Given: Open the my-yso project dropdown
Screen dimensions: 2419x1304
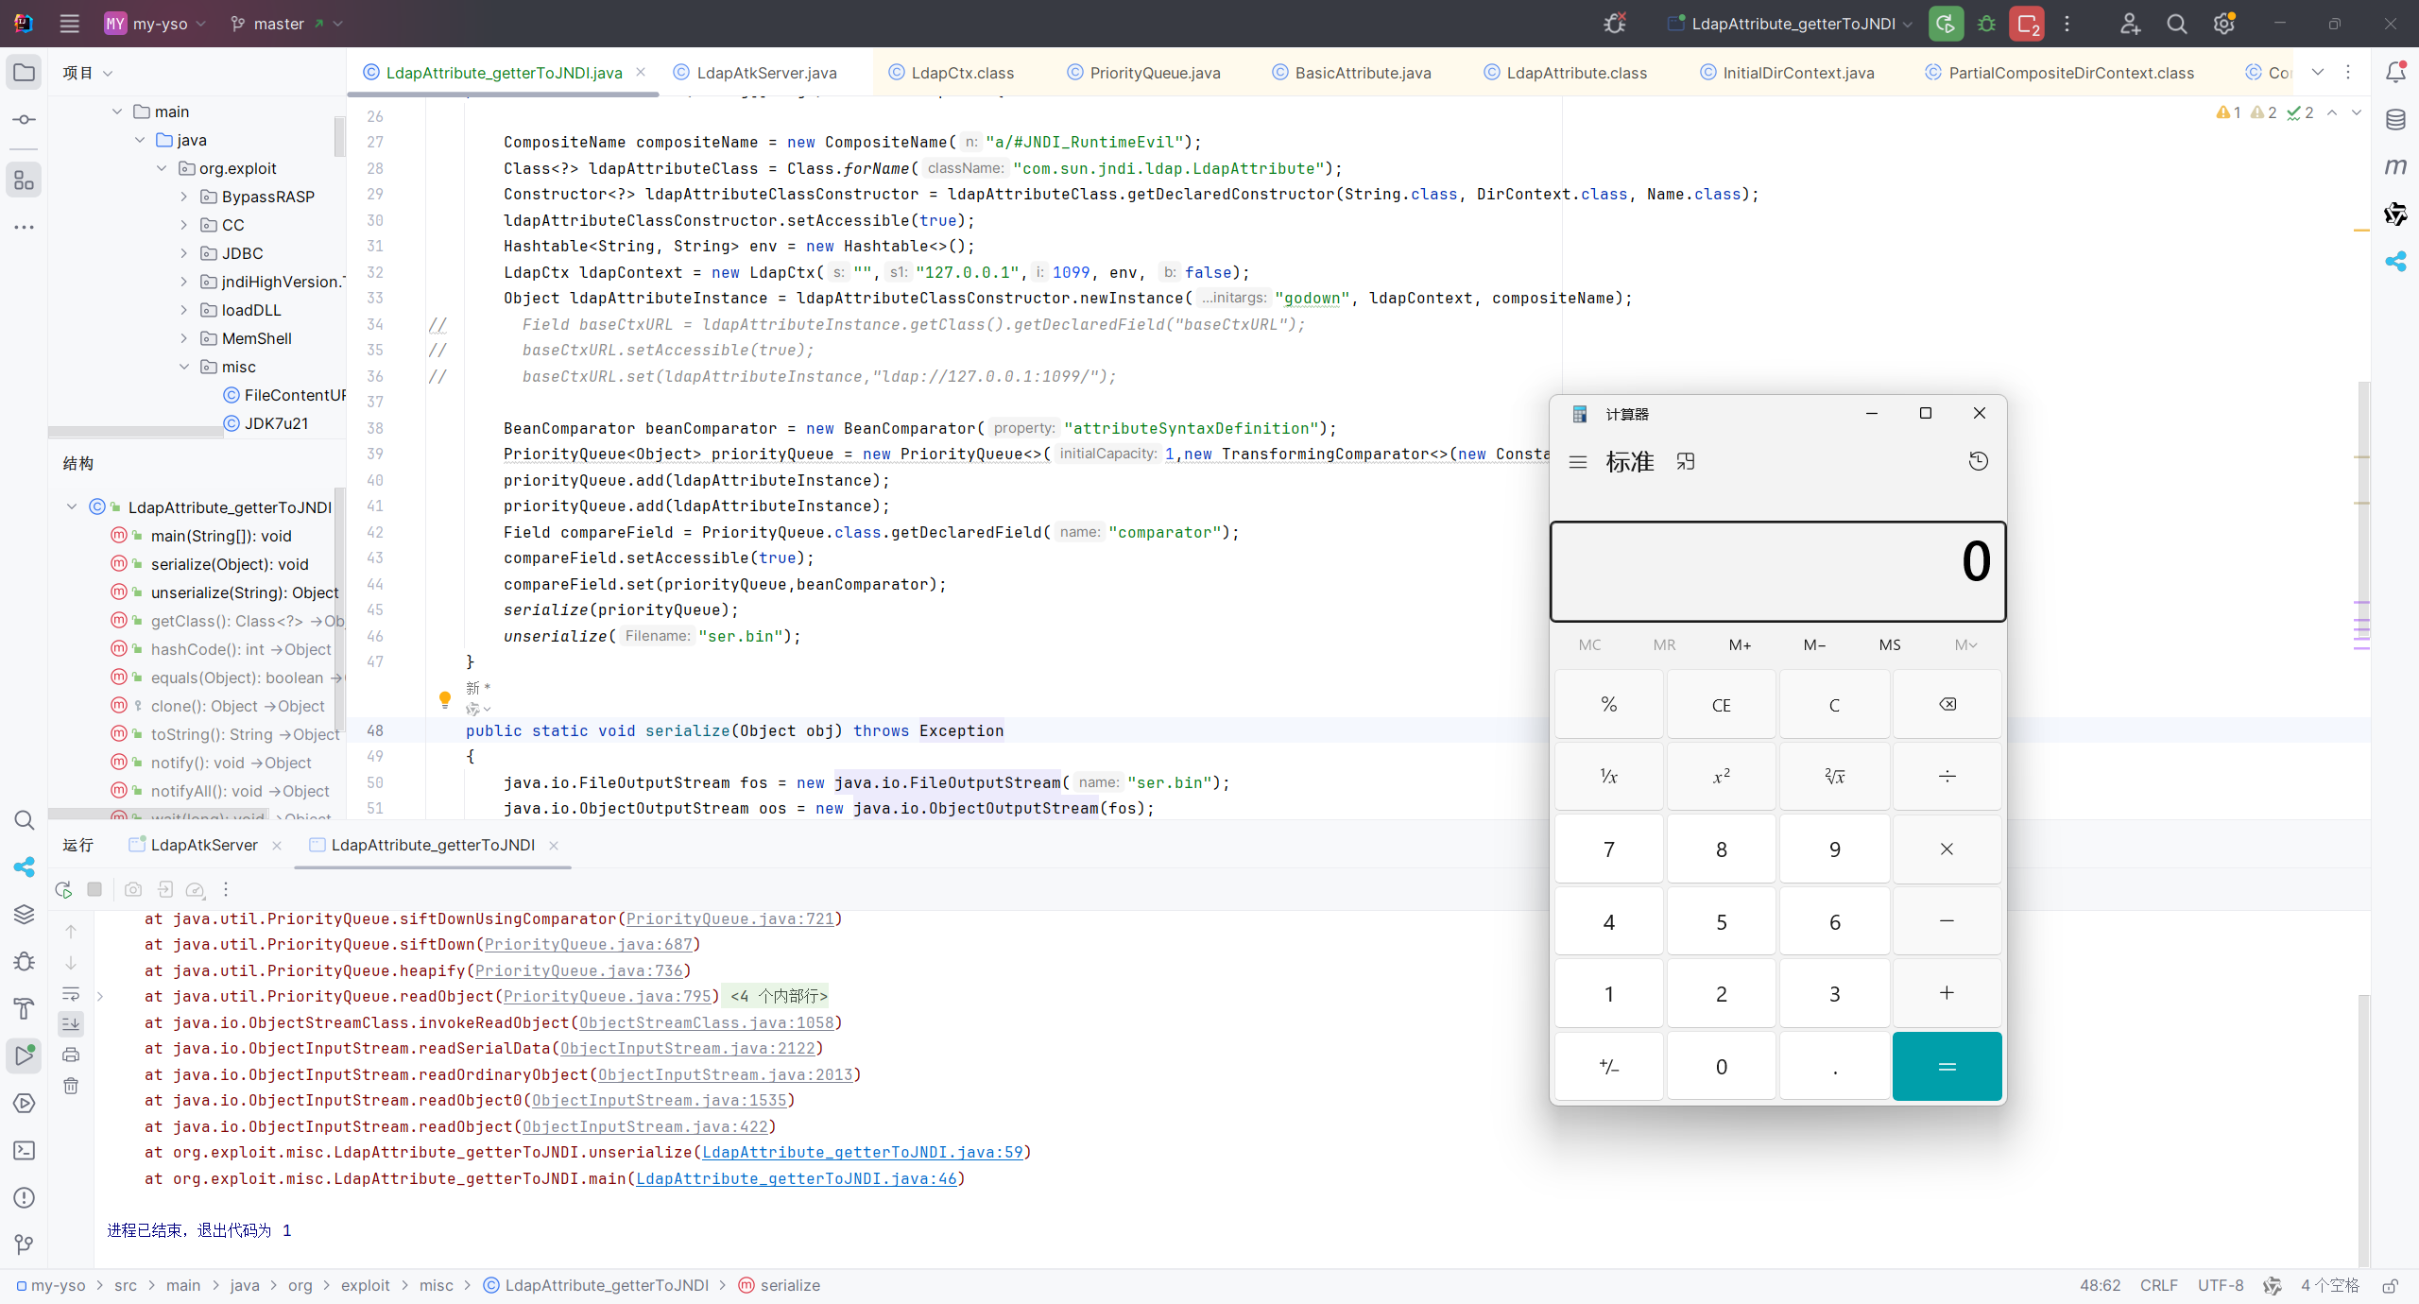Looking at the screenshot, I should coord(156,24).
